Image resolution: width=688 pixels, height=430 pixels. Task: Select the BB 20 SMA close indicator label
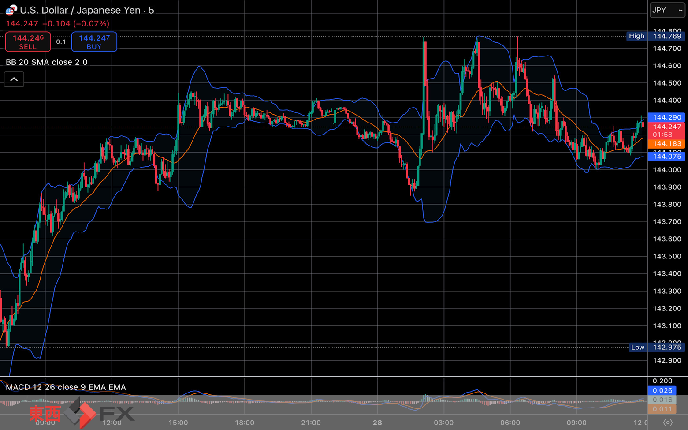(x=47, y=62)
